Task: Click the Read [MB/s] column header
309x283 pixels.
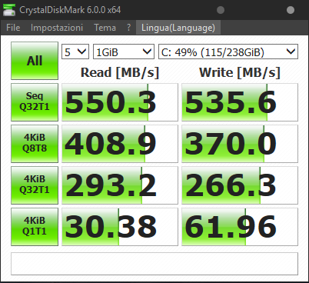Action: pyautogui.click(x=120, y=72)
